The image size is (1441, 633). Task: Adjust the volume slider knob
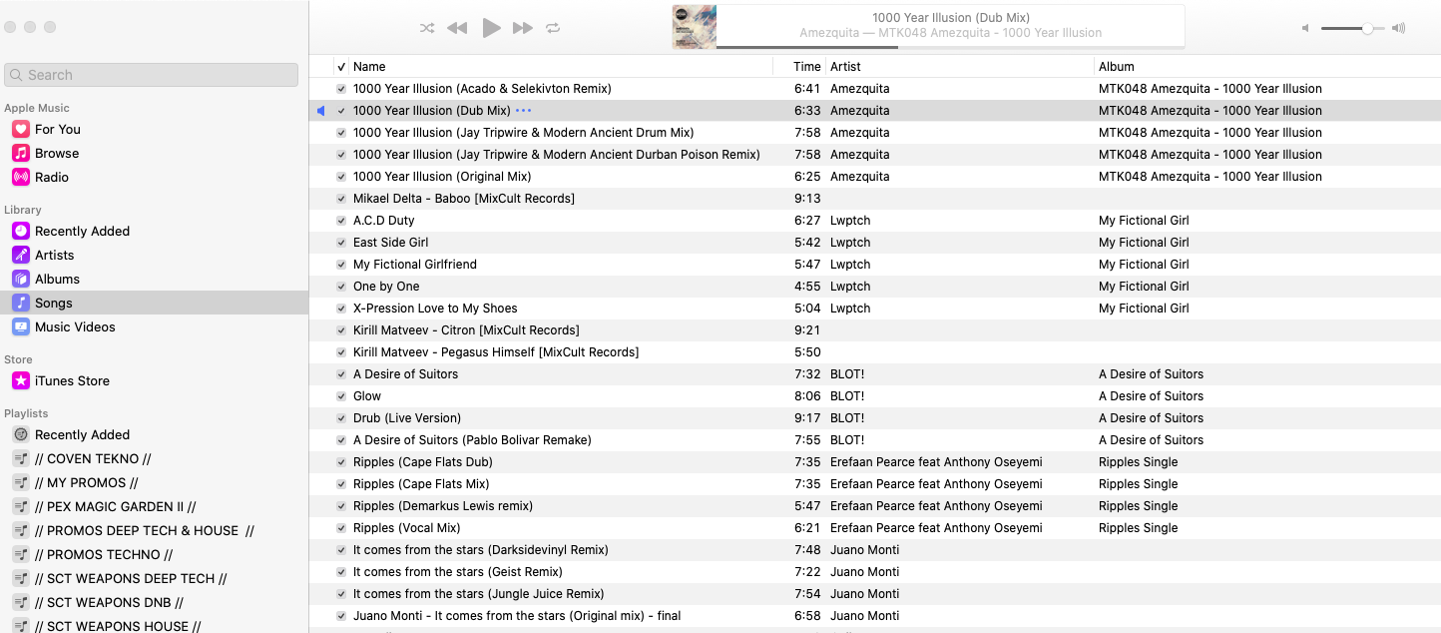tap(1367, 29)
